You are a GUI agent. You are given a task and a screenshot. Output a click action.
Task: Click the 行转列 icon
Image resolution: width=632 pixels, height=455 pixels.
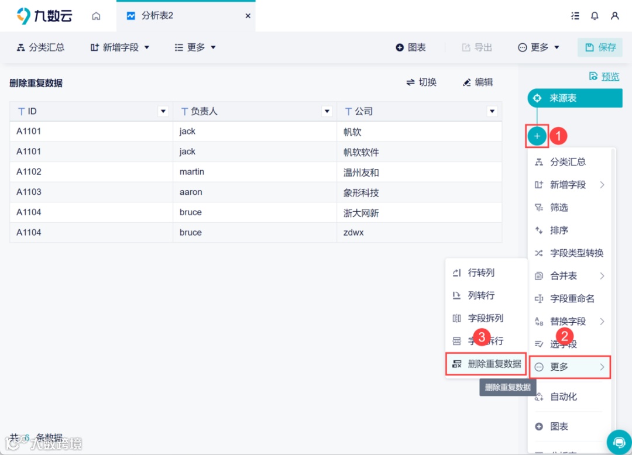tap(456, 273)
